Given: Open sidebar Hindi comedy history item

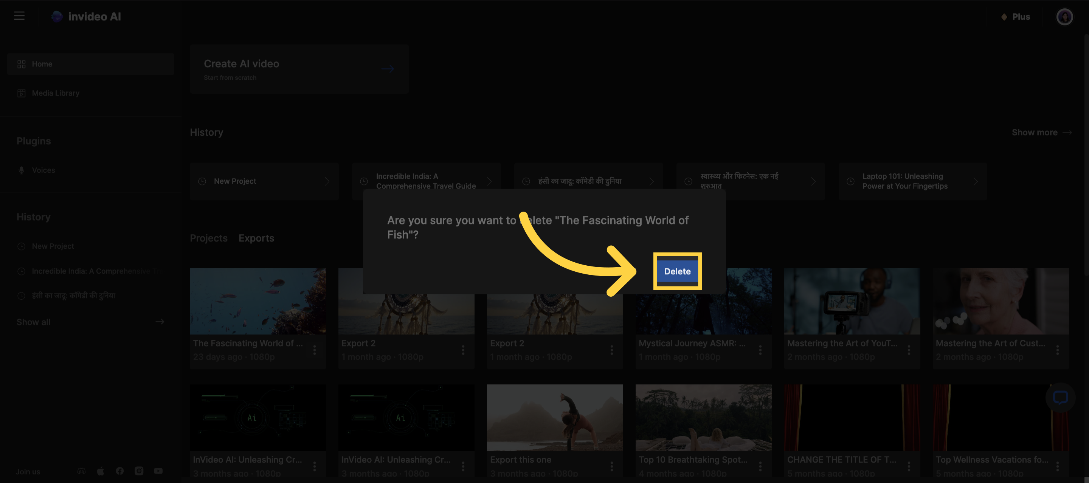Looking at the screenshot, I should point(66,296).
